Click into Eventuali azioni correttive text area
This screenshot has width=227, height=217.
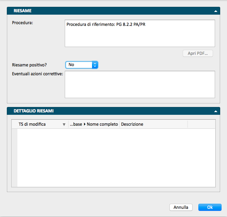coord(140,84)
